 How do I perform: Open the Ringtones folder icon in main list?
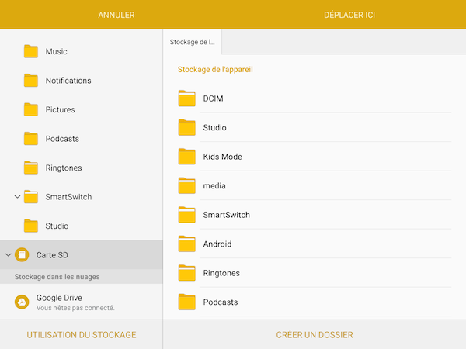[186, 273]
